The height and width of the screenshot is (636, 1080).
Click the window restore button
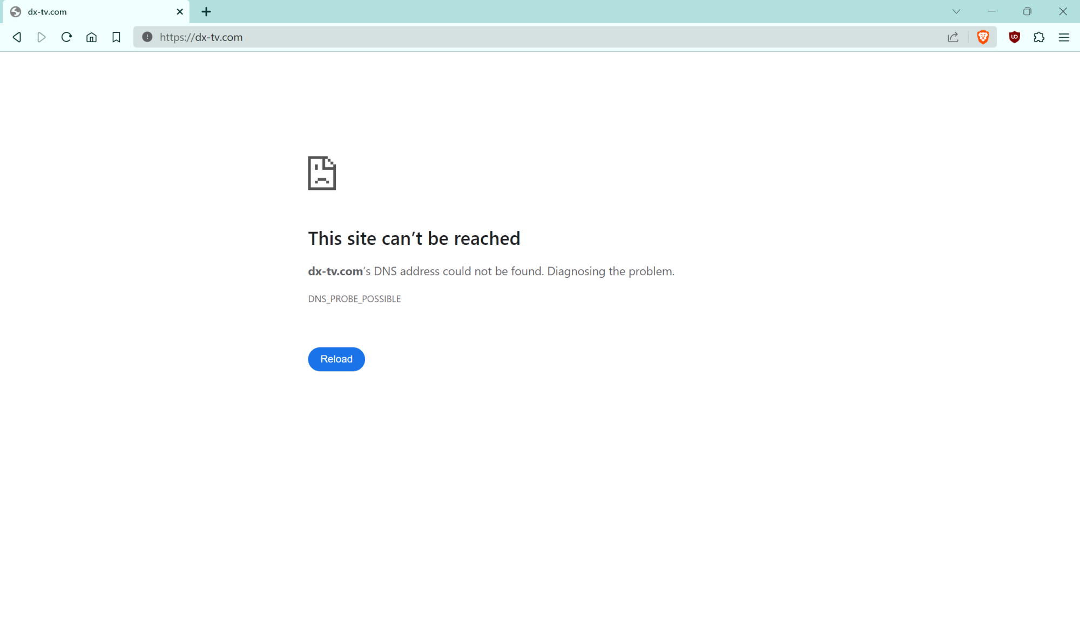(1027, 11)
